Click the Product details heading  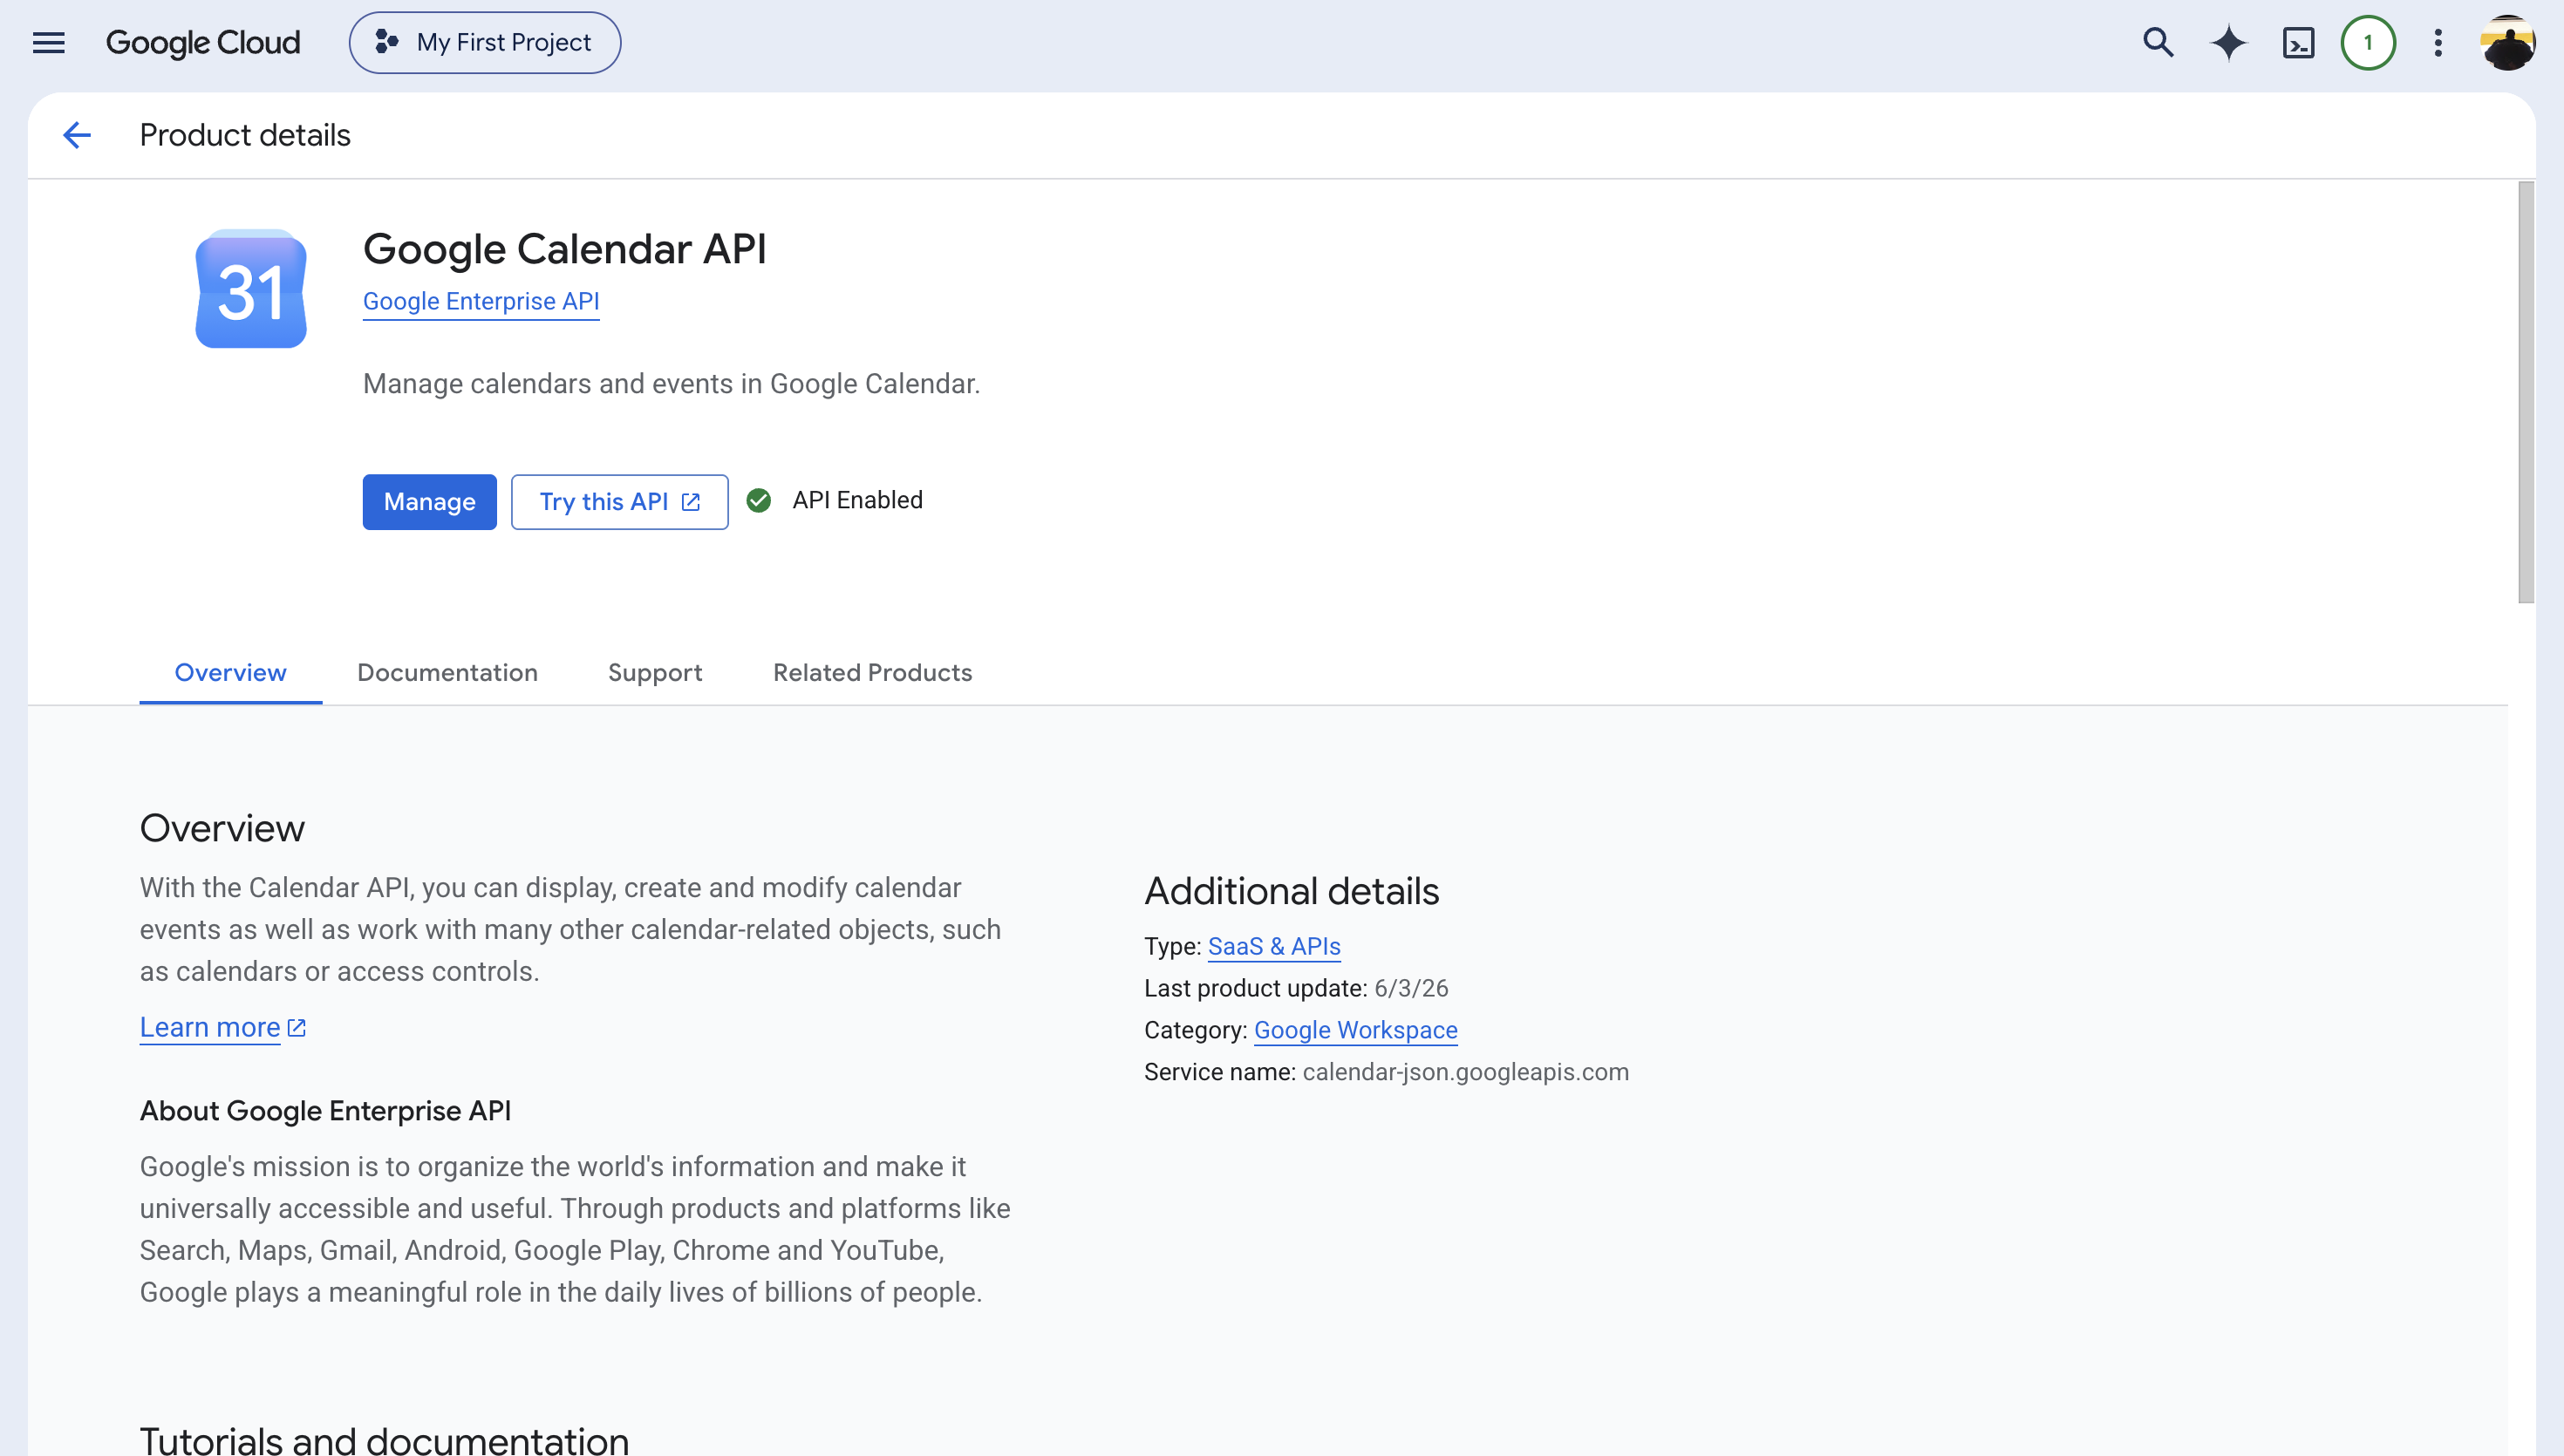pos(245,135)
